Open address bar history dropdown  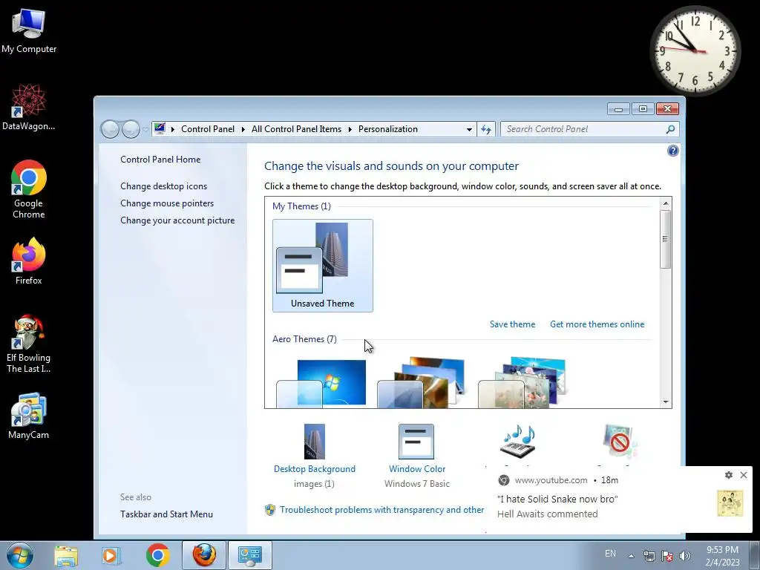click(469, 129)
